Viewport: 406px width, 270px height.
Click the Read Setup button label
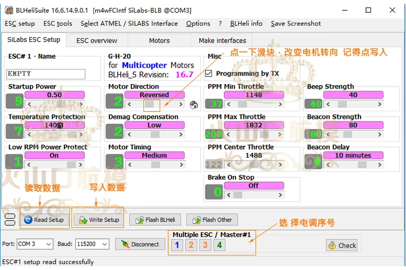pyautogui.click(x=49, y=220)
